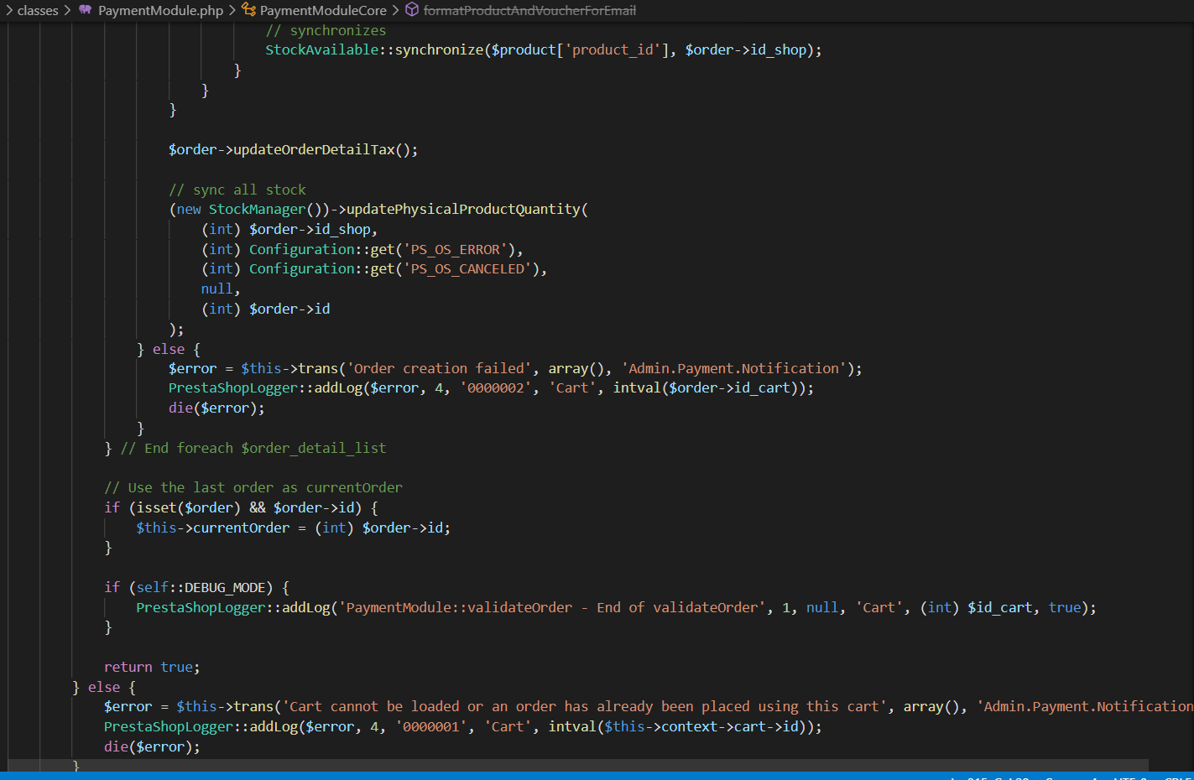
Task: Click the '// End foreach $order_detail_list' comment
Action: [253, 448]
